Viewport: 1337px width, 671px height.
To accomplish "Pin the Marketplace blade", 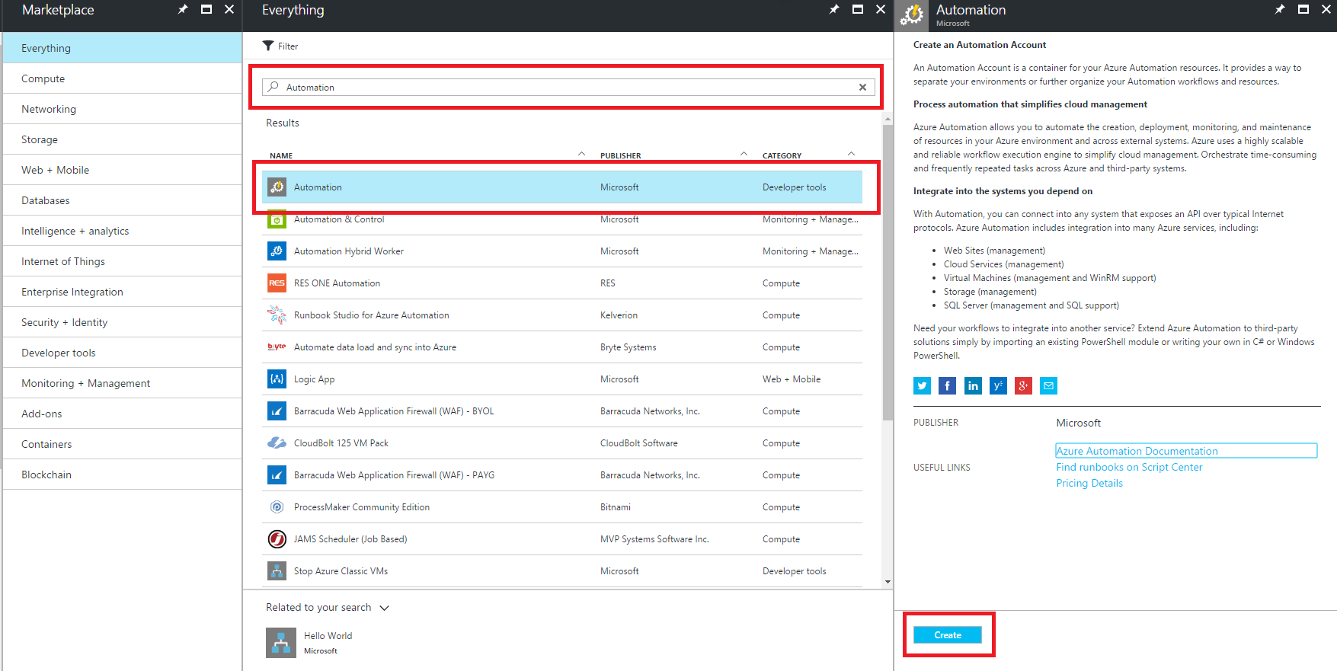I will point(183,9).
